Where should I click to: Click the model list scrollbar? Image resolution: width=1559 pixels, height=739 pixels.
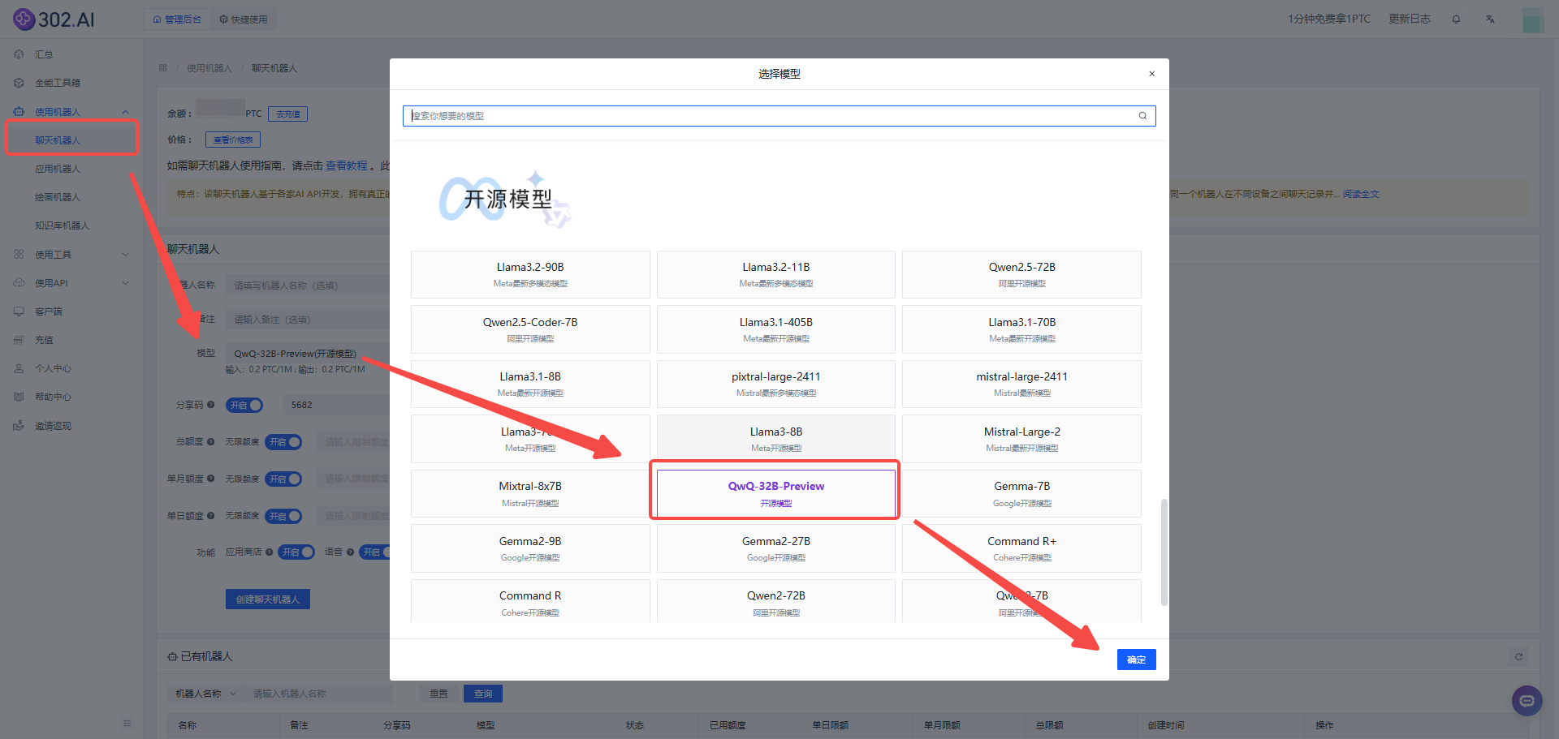tap(1164, 552)
